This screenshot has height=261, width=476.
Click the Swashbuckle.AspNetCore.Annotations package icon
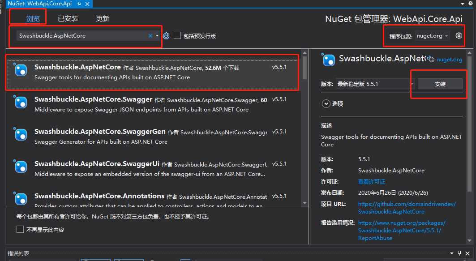click(x=21, y=198)
